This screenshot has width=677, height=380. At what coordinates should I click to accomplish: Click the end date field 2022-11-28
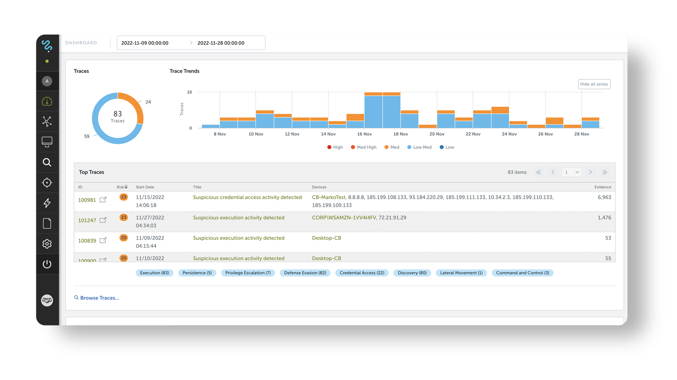[x=221, y=43]
